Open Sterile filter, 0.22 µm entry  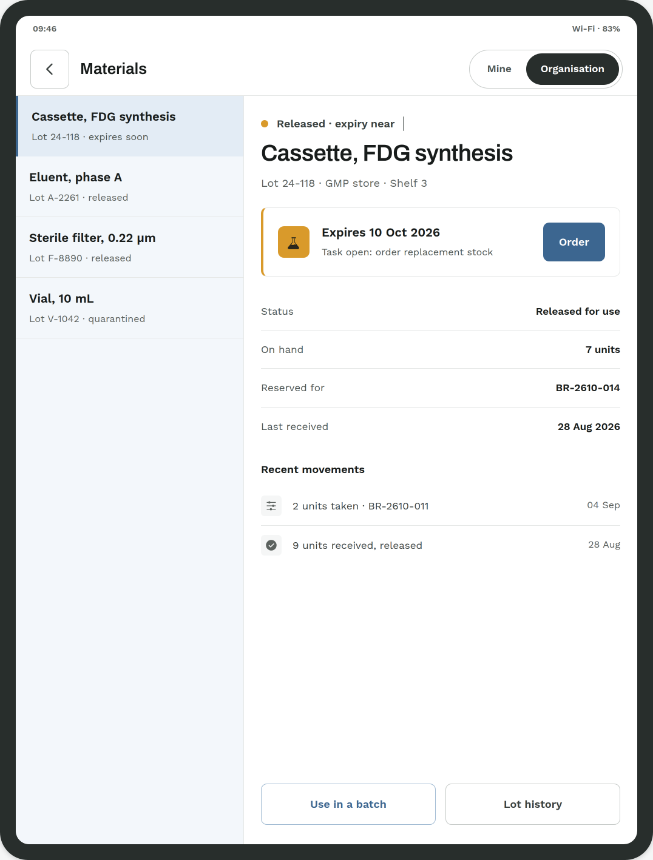tap(130, 247)
